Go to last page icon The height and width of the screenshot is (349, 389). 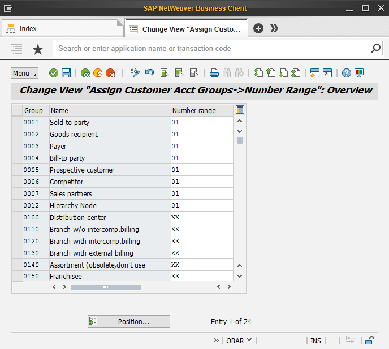(x=296, y=73)
